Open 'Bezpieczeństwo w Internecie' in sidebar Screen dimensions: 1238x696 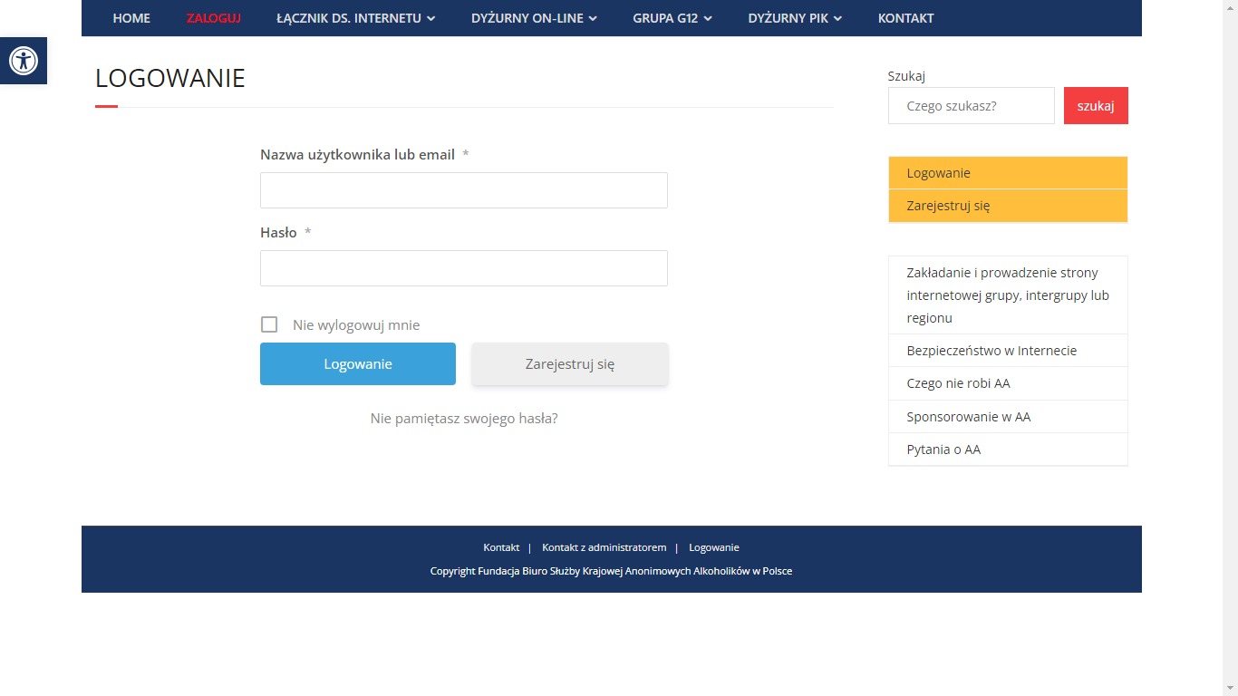point(991,350)
